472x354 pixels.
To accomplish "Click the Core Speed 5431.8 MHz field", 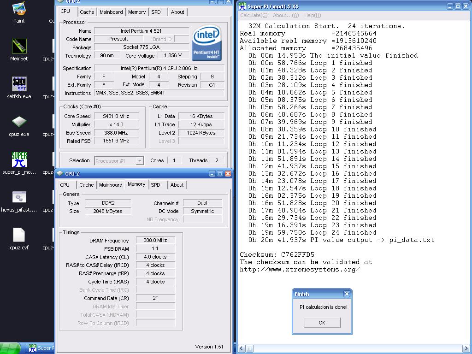I will pos(116,116).
